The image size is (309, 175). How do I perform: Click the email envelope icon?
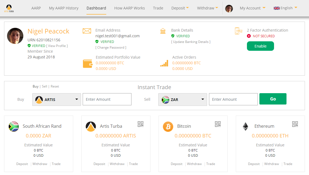(x=87, y=31)
